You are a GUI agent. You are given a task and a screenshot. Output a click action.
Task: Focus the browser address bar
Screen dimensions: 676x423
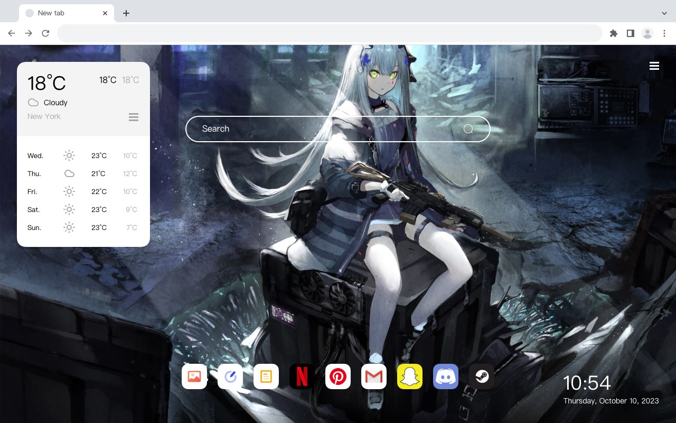330,33
